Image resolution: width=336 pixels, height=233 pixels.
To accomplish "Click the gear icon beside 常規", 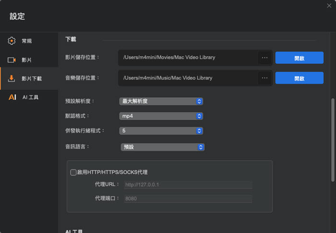I will (x=12, y=41).
